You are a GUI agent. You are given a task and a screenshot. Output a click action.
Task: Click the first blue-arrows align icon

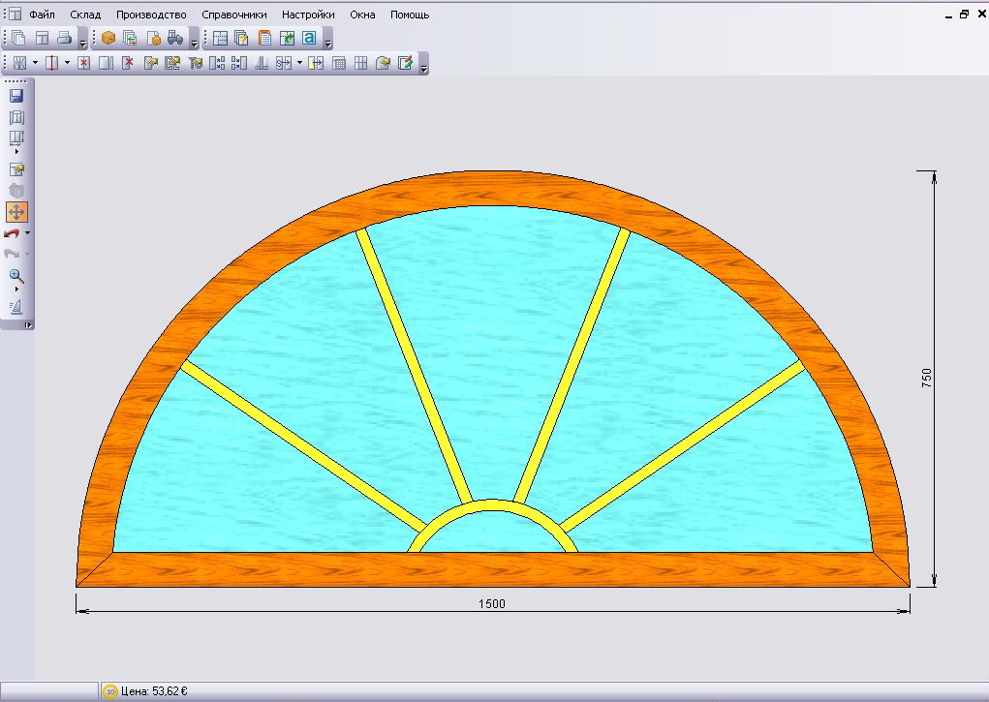click(217, 63)
